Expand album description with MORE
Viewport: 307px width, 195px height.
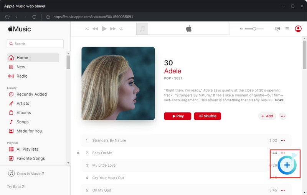pos(279,100)
